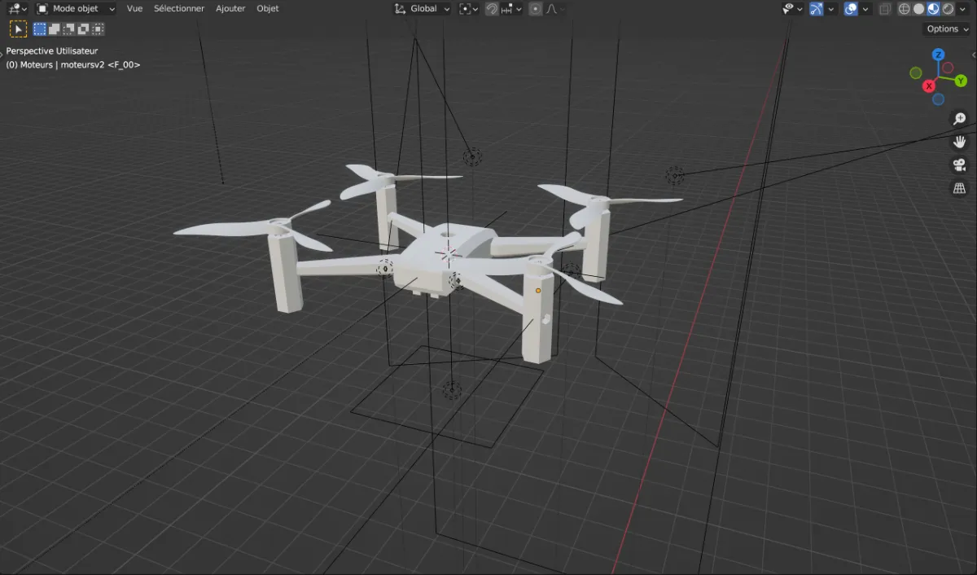Enable the magnet snapping icon

pyautogui.click(x=491, y=8)
